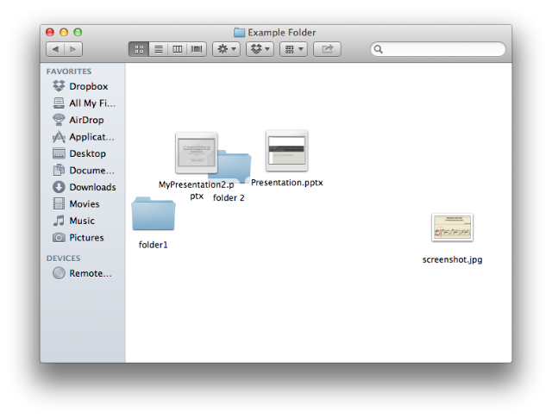Open Applications in the sidebar
Image resolution: width=552 pixels, height=418 pixels.
(x=84, y=137)
